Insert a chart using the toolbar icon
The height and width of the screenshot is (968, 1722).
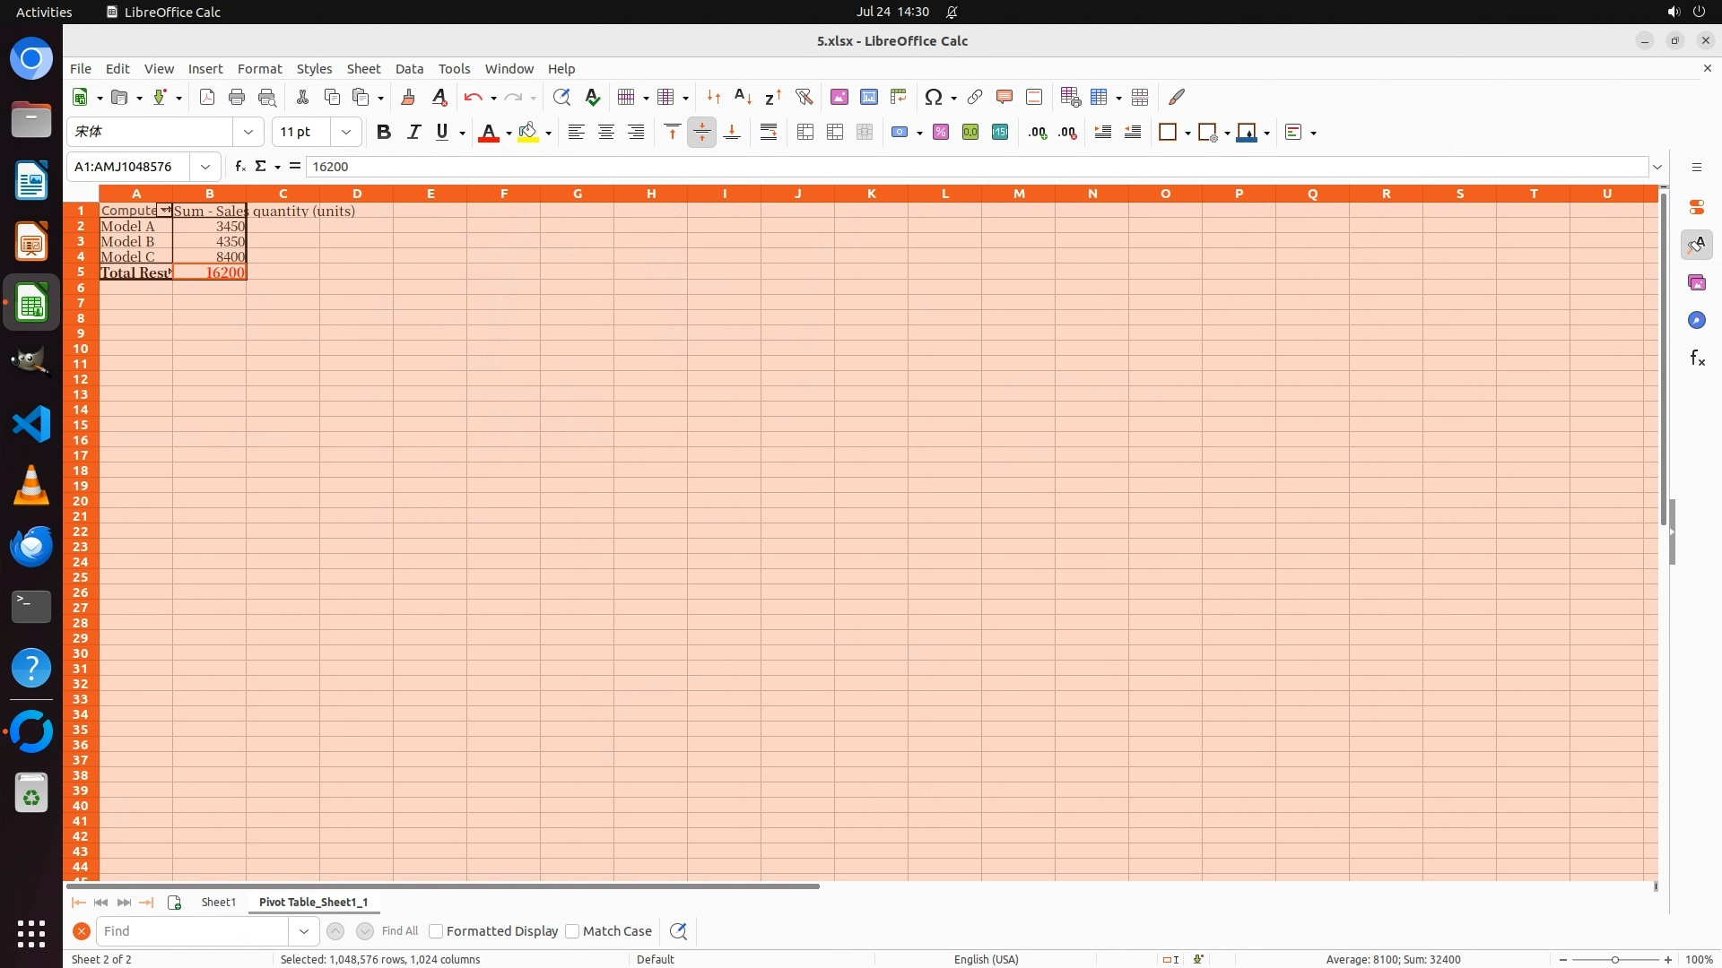tap(868, 97)
